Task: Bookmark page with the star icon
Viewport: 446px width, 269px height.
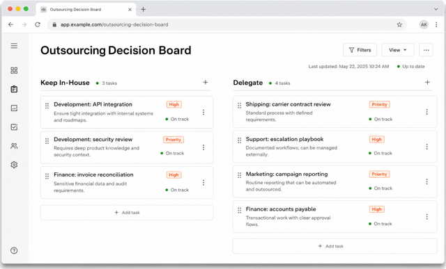Action: [x=399, y=25]
